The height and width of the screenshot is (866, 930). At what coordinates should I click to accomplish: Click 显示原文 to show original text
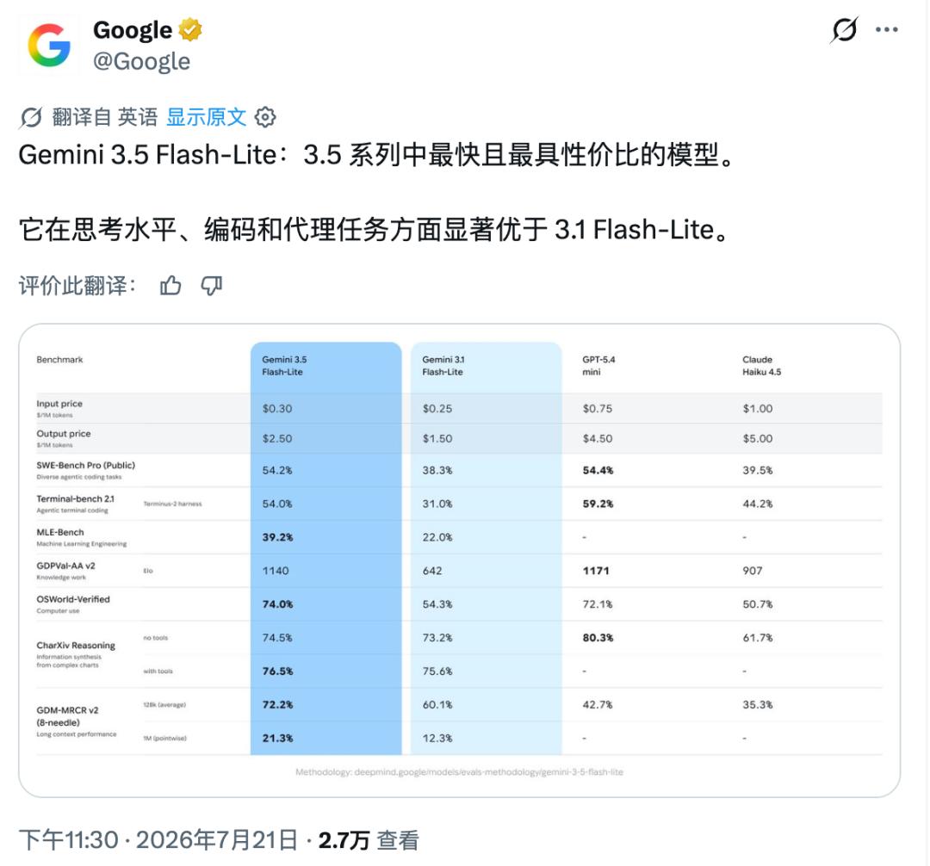(206, 117)
